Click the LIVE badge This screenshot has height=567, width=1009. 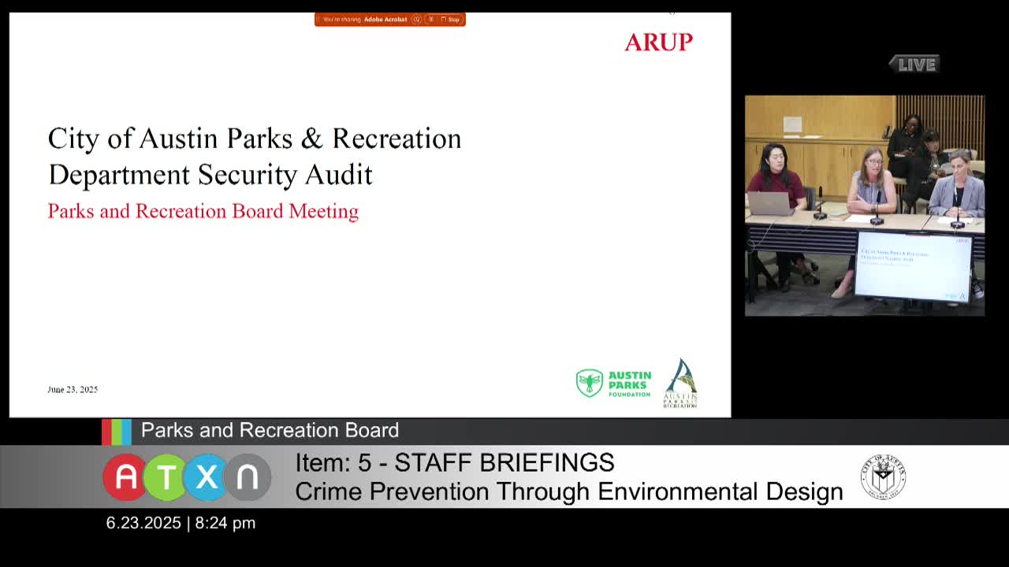(915, 65)
